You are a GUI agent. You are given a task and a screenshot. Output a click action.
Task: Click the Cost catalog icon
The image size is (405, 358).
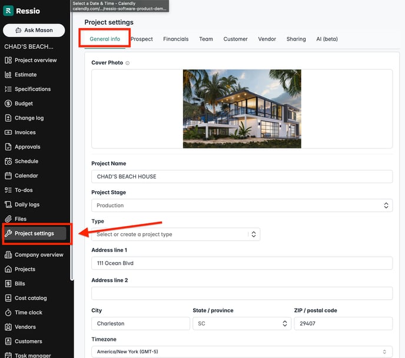coord(8,298)
